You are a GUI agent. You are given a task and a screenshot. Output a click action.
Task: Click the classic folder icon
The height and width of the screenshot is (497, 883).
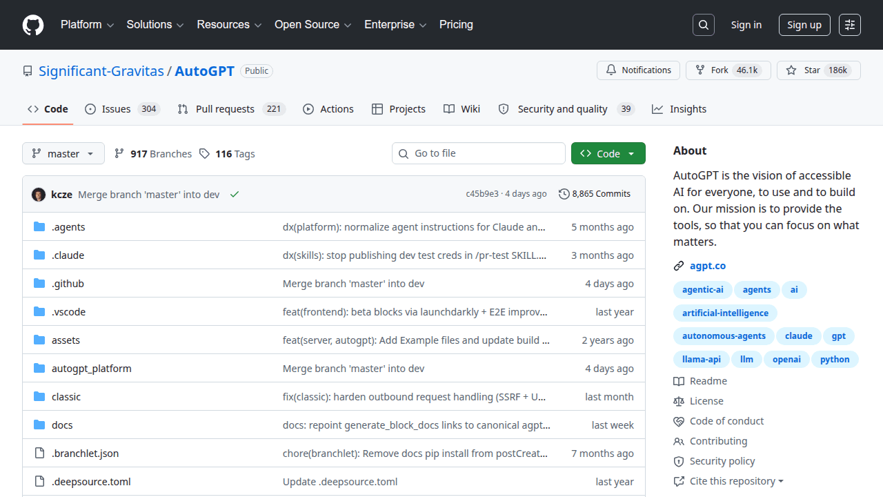pyautogui.click(x=39, y=397)
